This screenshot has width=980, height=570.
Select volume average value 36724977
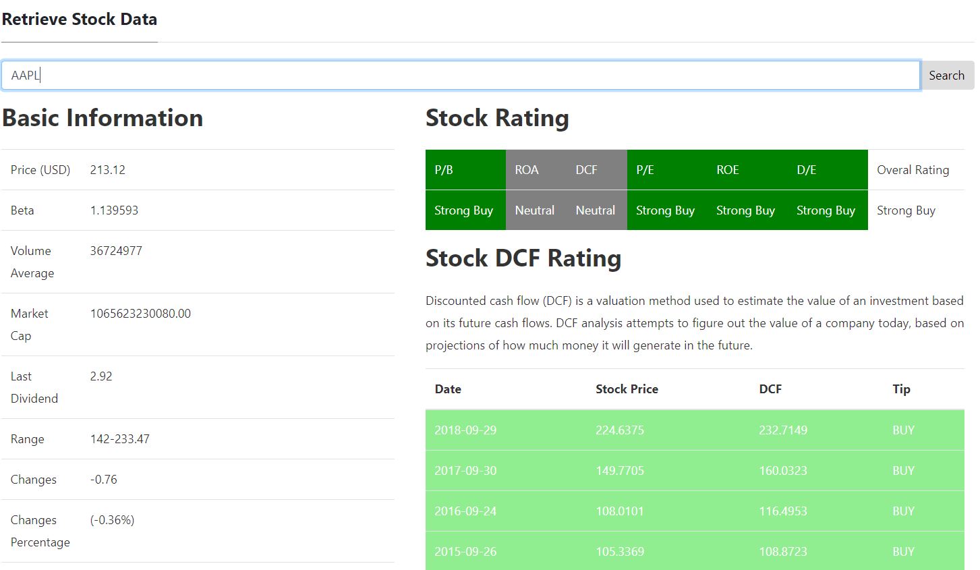point(116,251)
